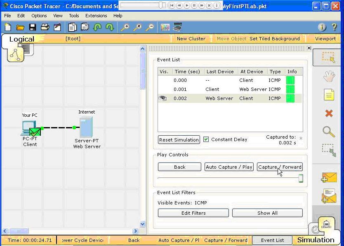This screenshot has width=344, height=246.
Task: Zoom in with plus magnifier icon
Action: click(x=125, y=28)
